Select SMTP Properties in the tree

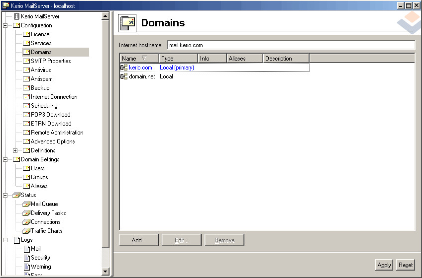coord(51,61)
